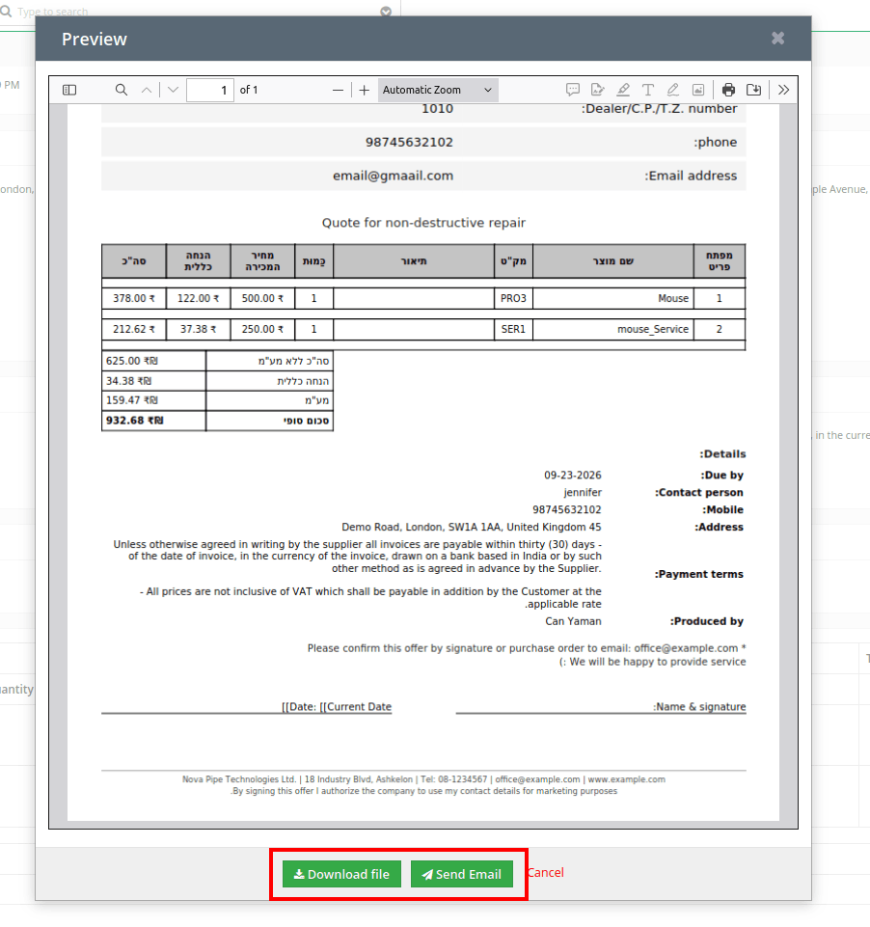Select the signature annotation tool

598,90
